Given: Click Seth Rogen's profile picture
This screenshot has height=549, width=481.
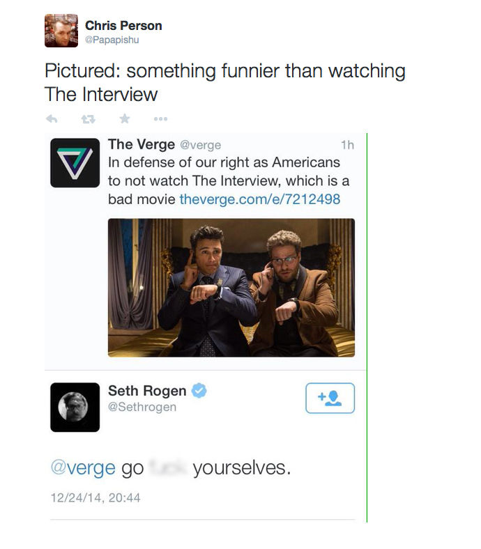Looking at the screenshot, I should click(75, 407).
